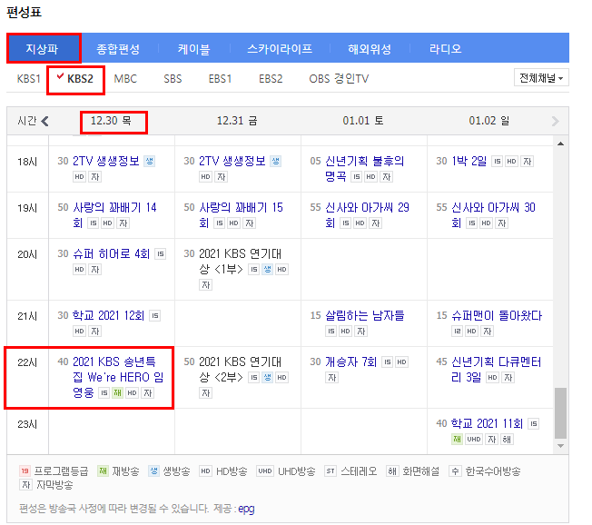Viewport: 592px width, 525px height.
Task: Open the 전체채널 dropdown
Action: coord(541,78)
